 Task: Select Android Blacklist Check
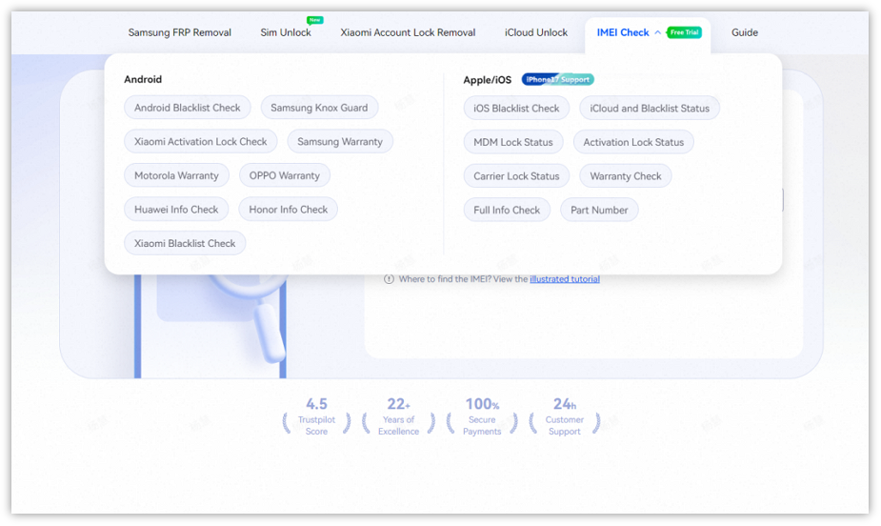pyautogui.click(x=187, y=108)
